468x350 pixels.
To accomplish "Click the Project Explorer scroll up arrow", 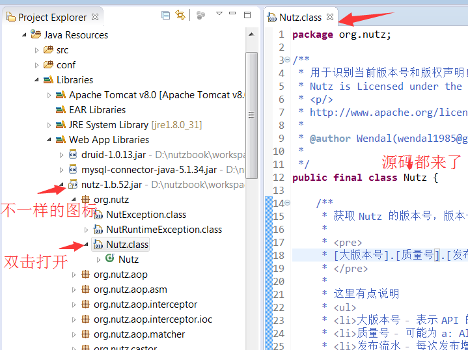I will (x=251, y=34).
